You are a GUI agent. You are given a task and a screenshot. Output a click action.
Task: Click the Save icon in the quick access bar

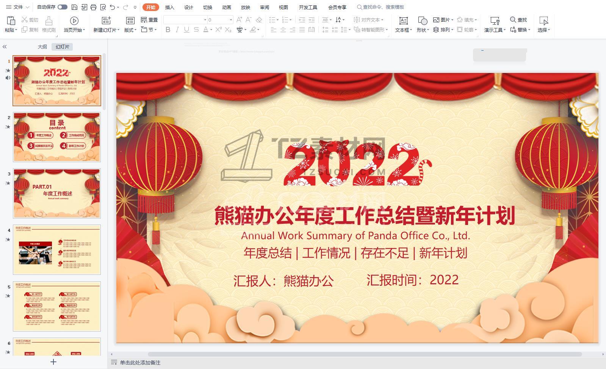(74, 7)
